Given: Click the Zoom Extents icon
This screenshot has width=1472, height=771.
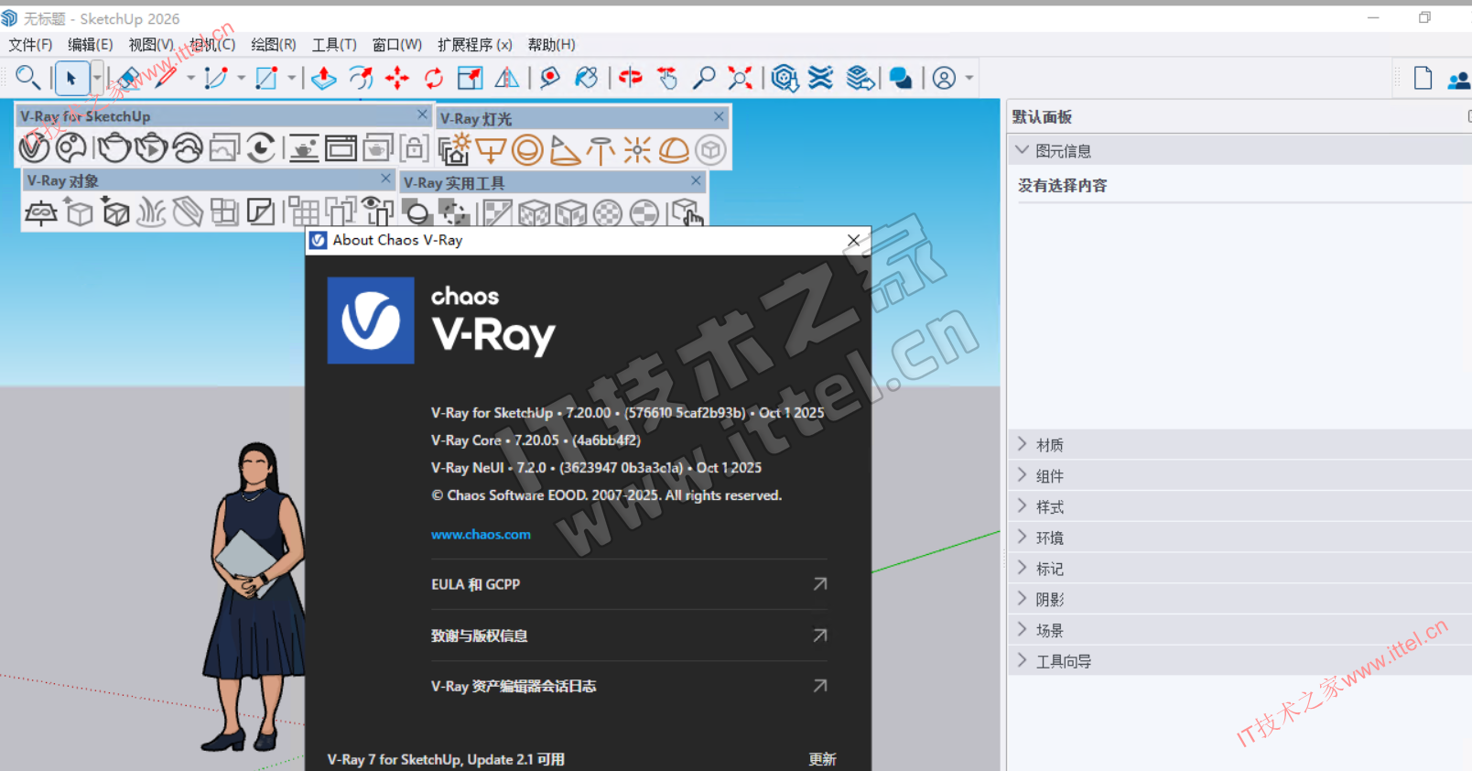Looking at the screenshot, I should coord(740,79).
